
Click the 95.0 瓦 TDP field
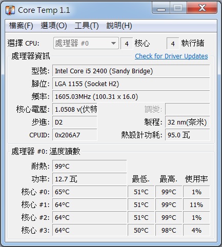pos(187,135)
